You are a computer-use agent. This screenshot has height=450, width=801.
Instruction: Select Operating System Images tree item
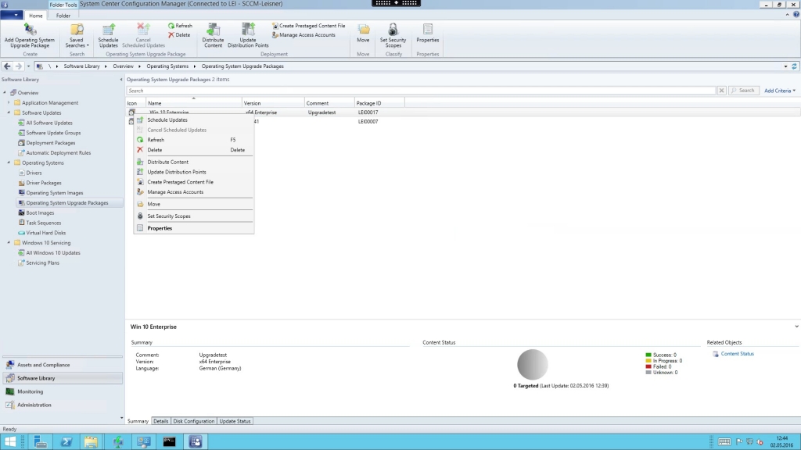click(x=55, y=193)
